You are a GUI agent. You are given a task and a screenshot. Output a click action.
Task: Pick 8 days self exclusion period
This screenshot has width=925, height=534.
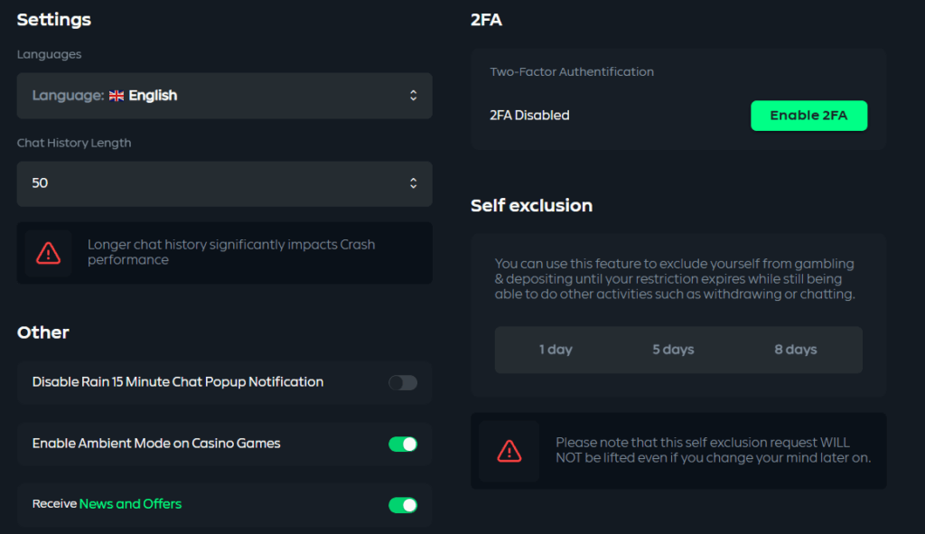795,350
